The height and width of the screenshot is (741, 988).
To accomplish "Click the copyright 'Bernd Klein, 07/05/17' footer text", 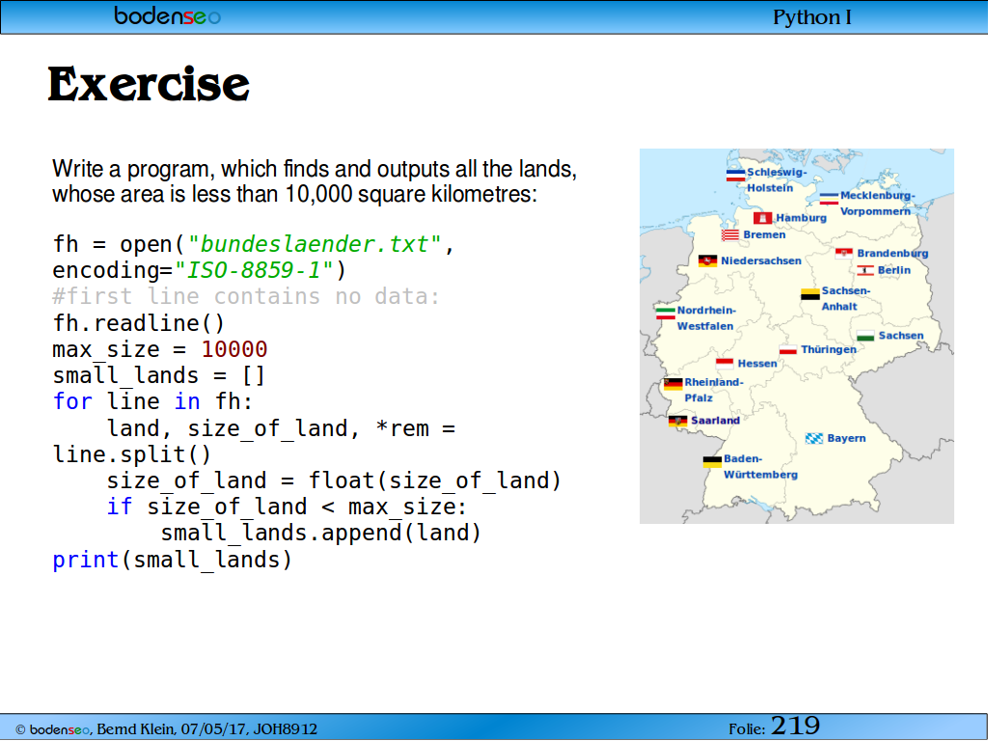I will pos(174,729).
